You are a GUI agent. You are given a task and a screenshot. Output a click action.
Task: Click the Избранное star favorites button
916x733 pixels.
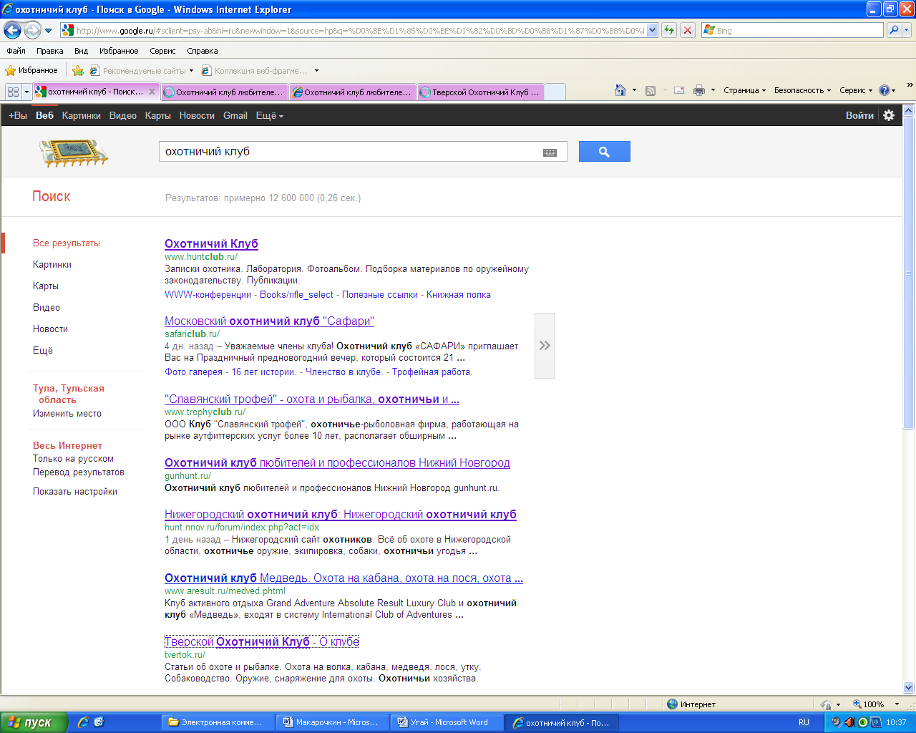(x=31, y=70)
